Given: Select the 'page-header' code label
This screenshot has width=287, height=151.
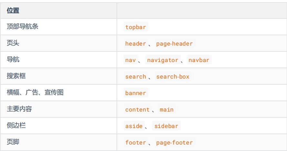Looking at the screenshot, I should (x=174, y=44).
